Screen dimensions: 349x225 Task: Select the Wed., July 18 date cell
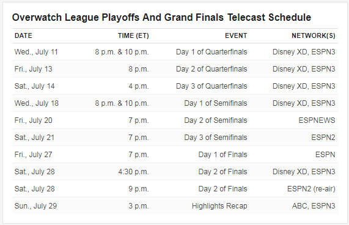pos(36,103)
